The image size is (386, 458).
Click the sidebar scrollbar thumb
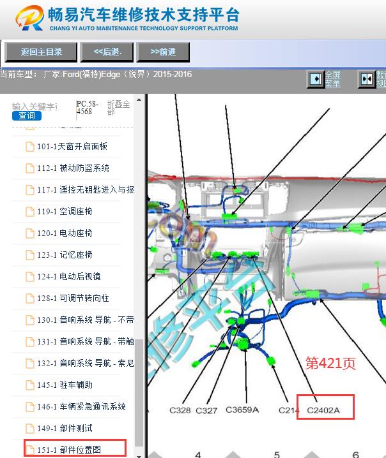[x=139, y=393]
